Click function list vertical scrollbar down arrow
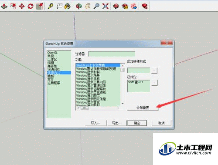 click(123, 104)
